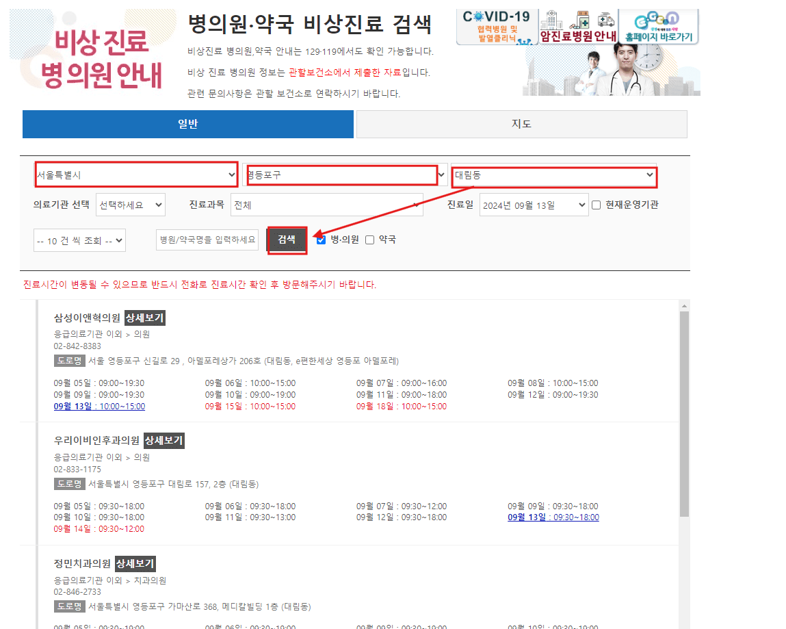
Task: Click the 09월 14일 : 09:30~12:00 entry
Action: click(x=99, y=528)
